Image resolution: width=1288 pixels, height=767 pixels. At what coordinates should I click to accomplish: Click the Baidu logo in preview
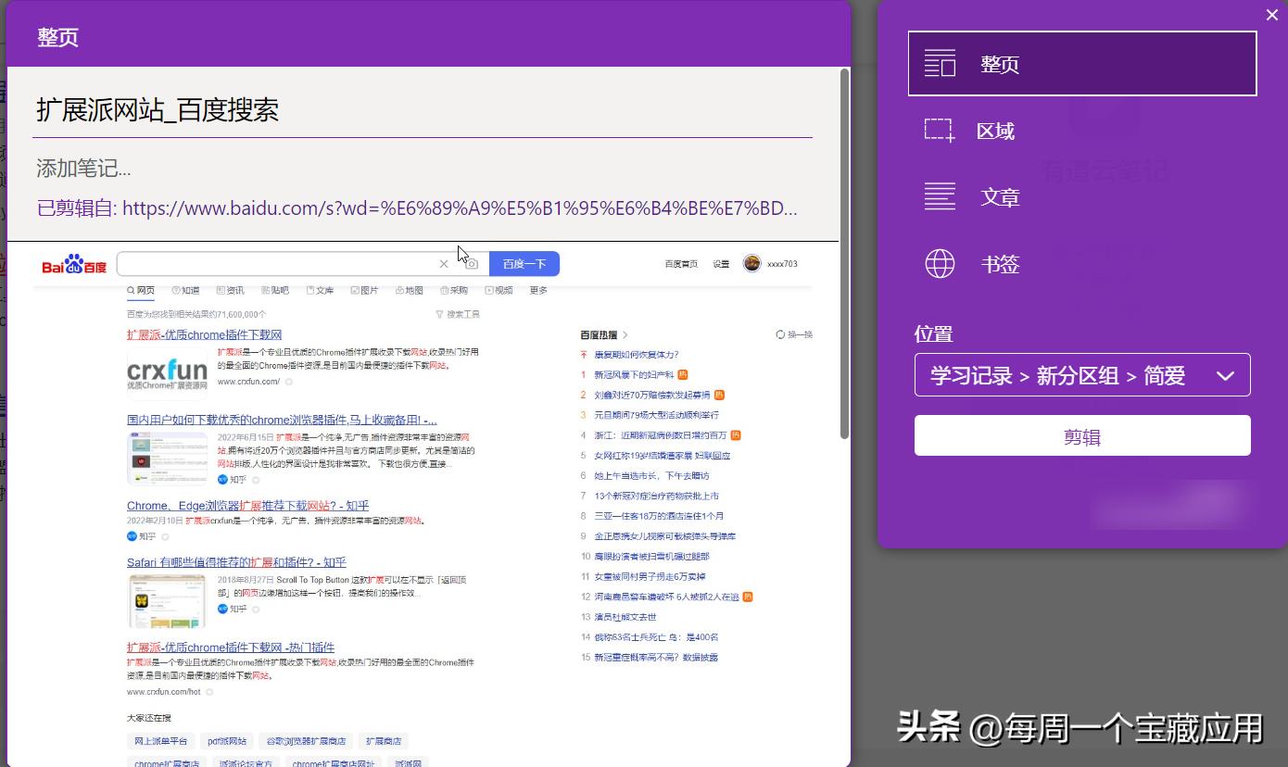[74, 265]
